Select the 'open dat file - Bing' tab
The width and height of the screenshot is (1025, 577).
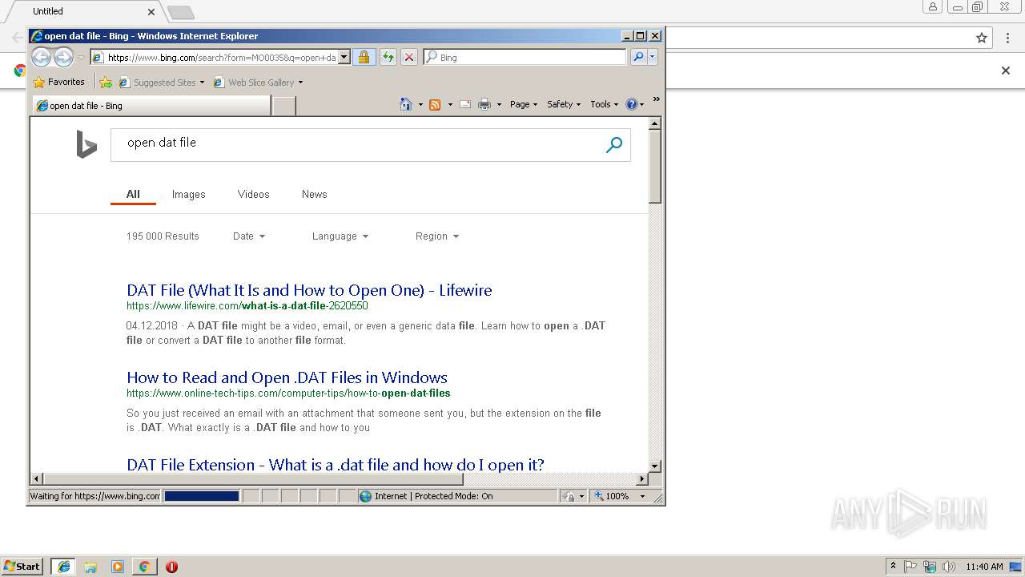[x=151, y=105]
